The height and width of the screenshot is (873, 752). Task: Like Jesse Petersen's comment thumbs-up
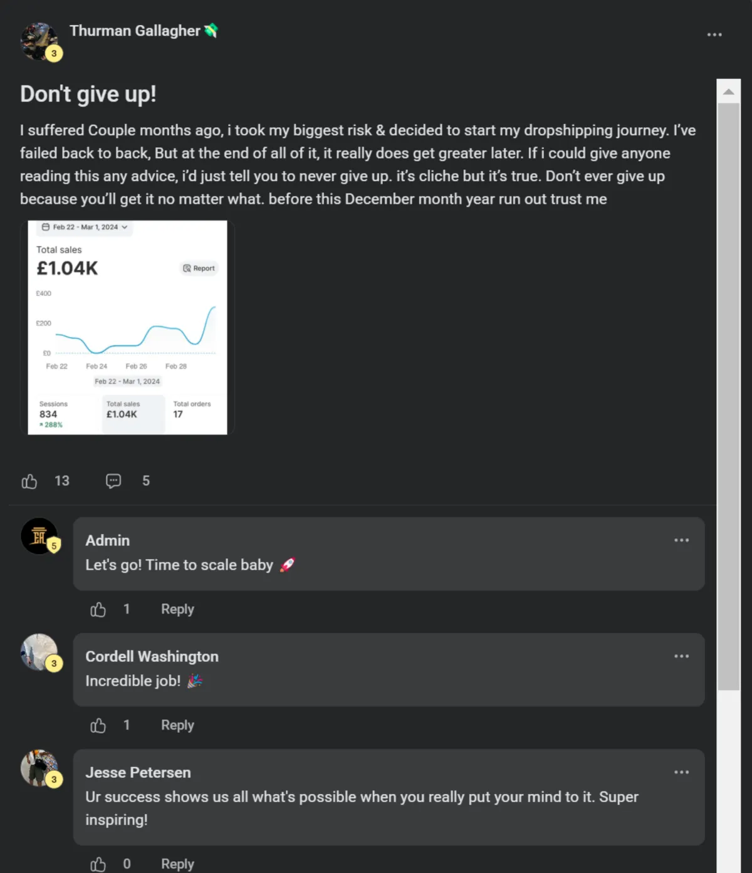click(98, 864)
